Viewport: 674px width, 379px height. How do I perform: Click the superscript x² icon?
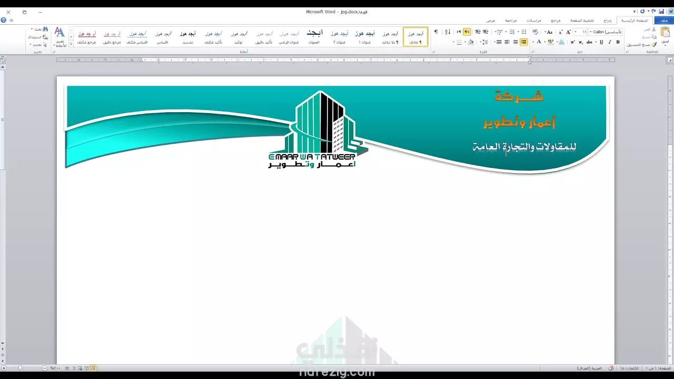[x=572, y=42]
